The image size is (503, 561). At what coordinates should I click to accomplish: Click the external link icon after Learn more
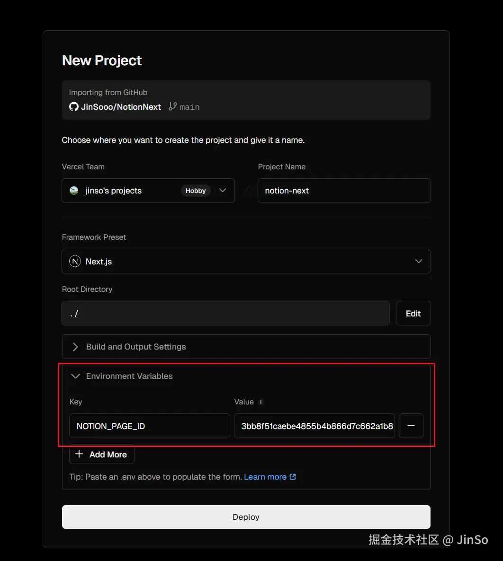(293, 477)
